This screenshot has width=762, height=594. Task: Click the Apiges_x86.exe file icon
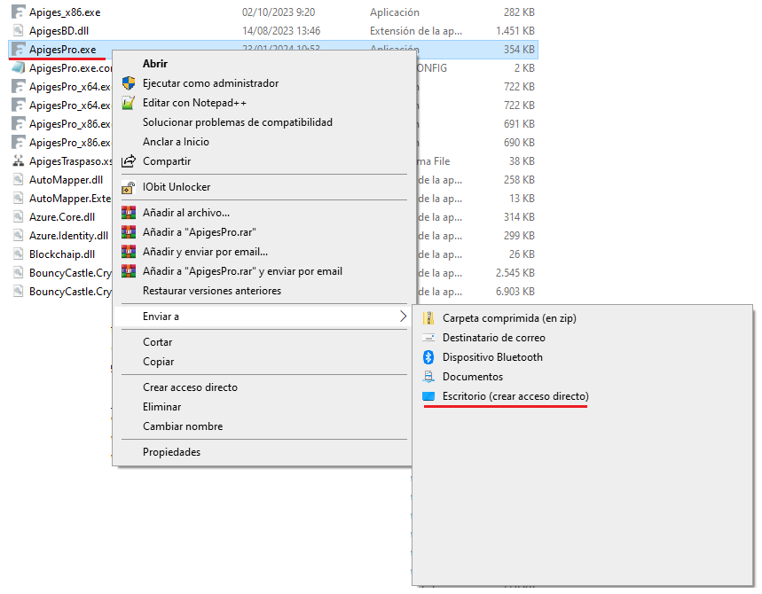coord(18,12)
